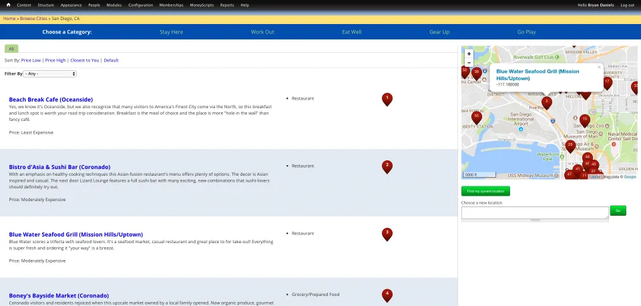
Task: Select map marker number 15
Action: [x=585, y=120]
